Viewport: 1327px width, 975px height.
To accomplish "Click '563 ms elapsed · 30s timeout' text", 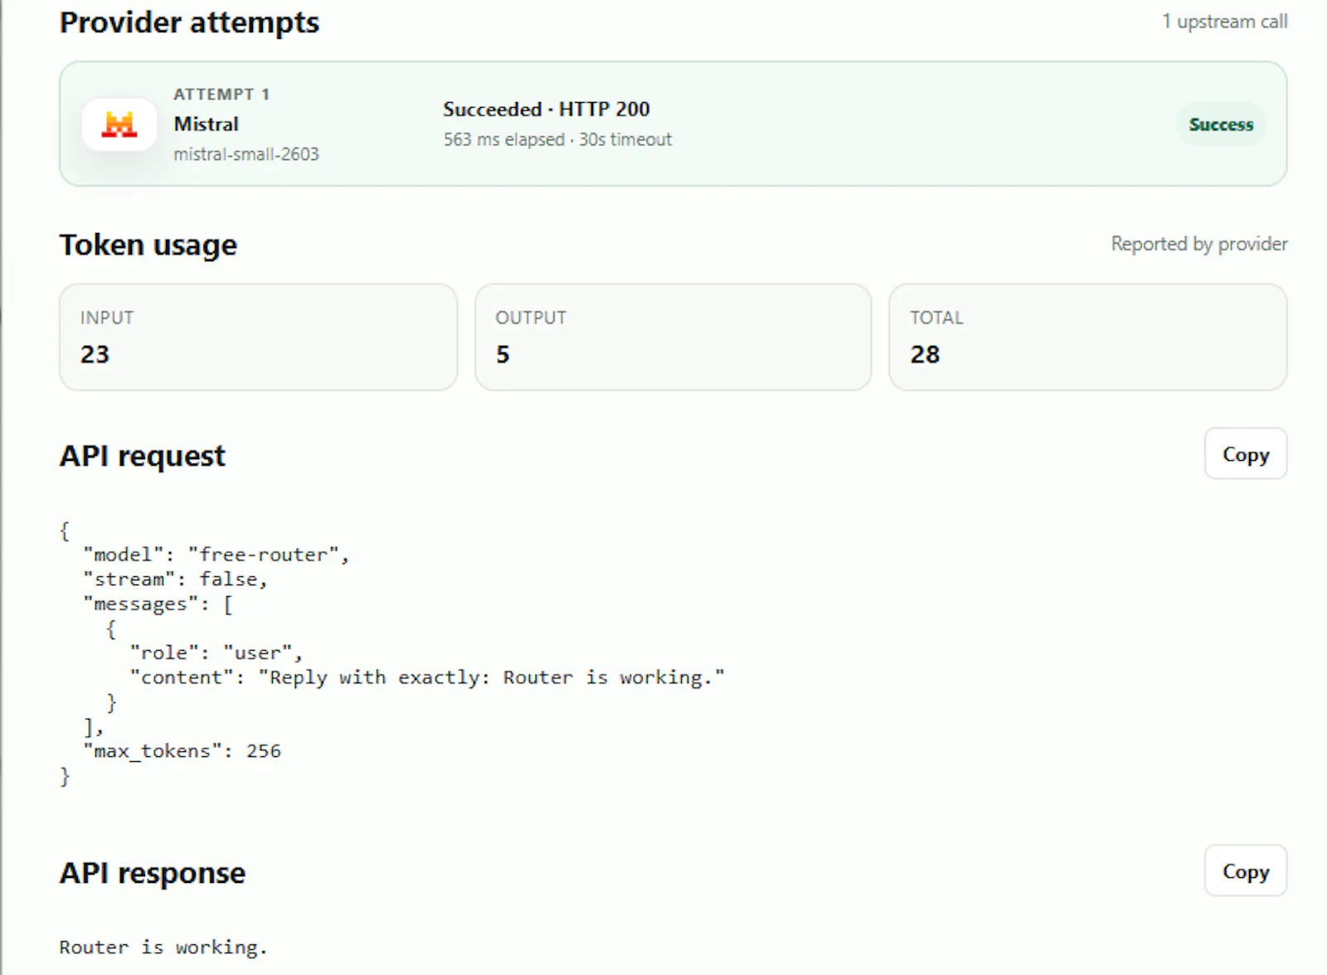I will pyautogui.click(x=557, y=139).
